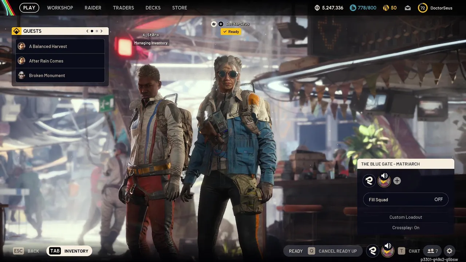Open the Workshop tab
The width and height of the screenshot is (466, 262).
(x=60, y=8)
